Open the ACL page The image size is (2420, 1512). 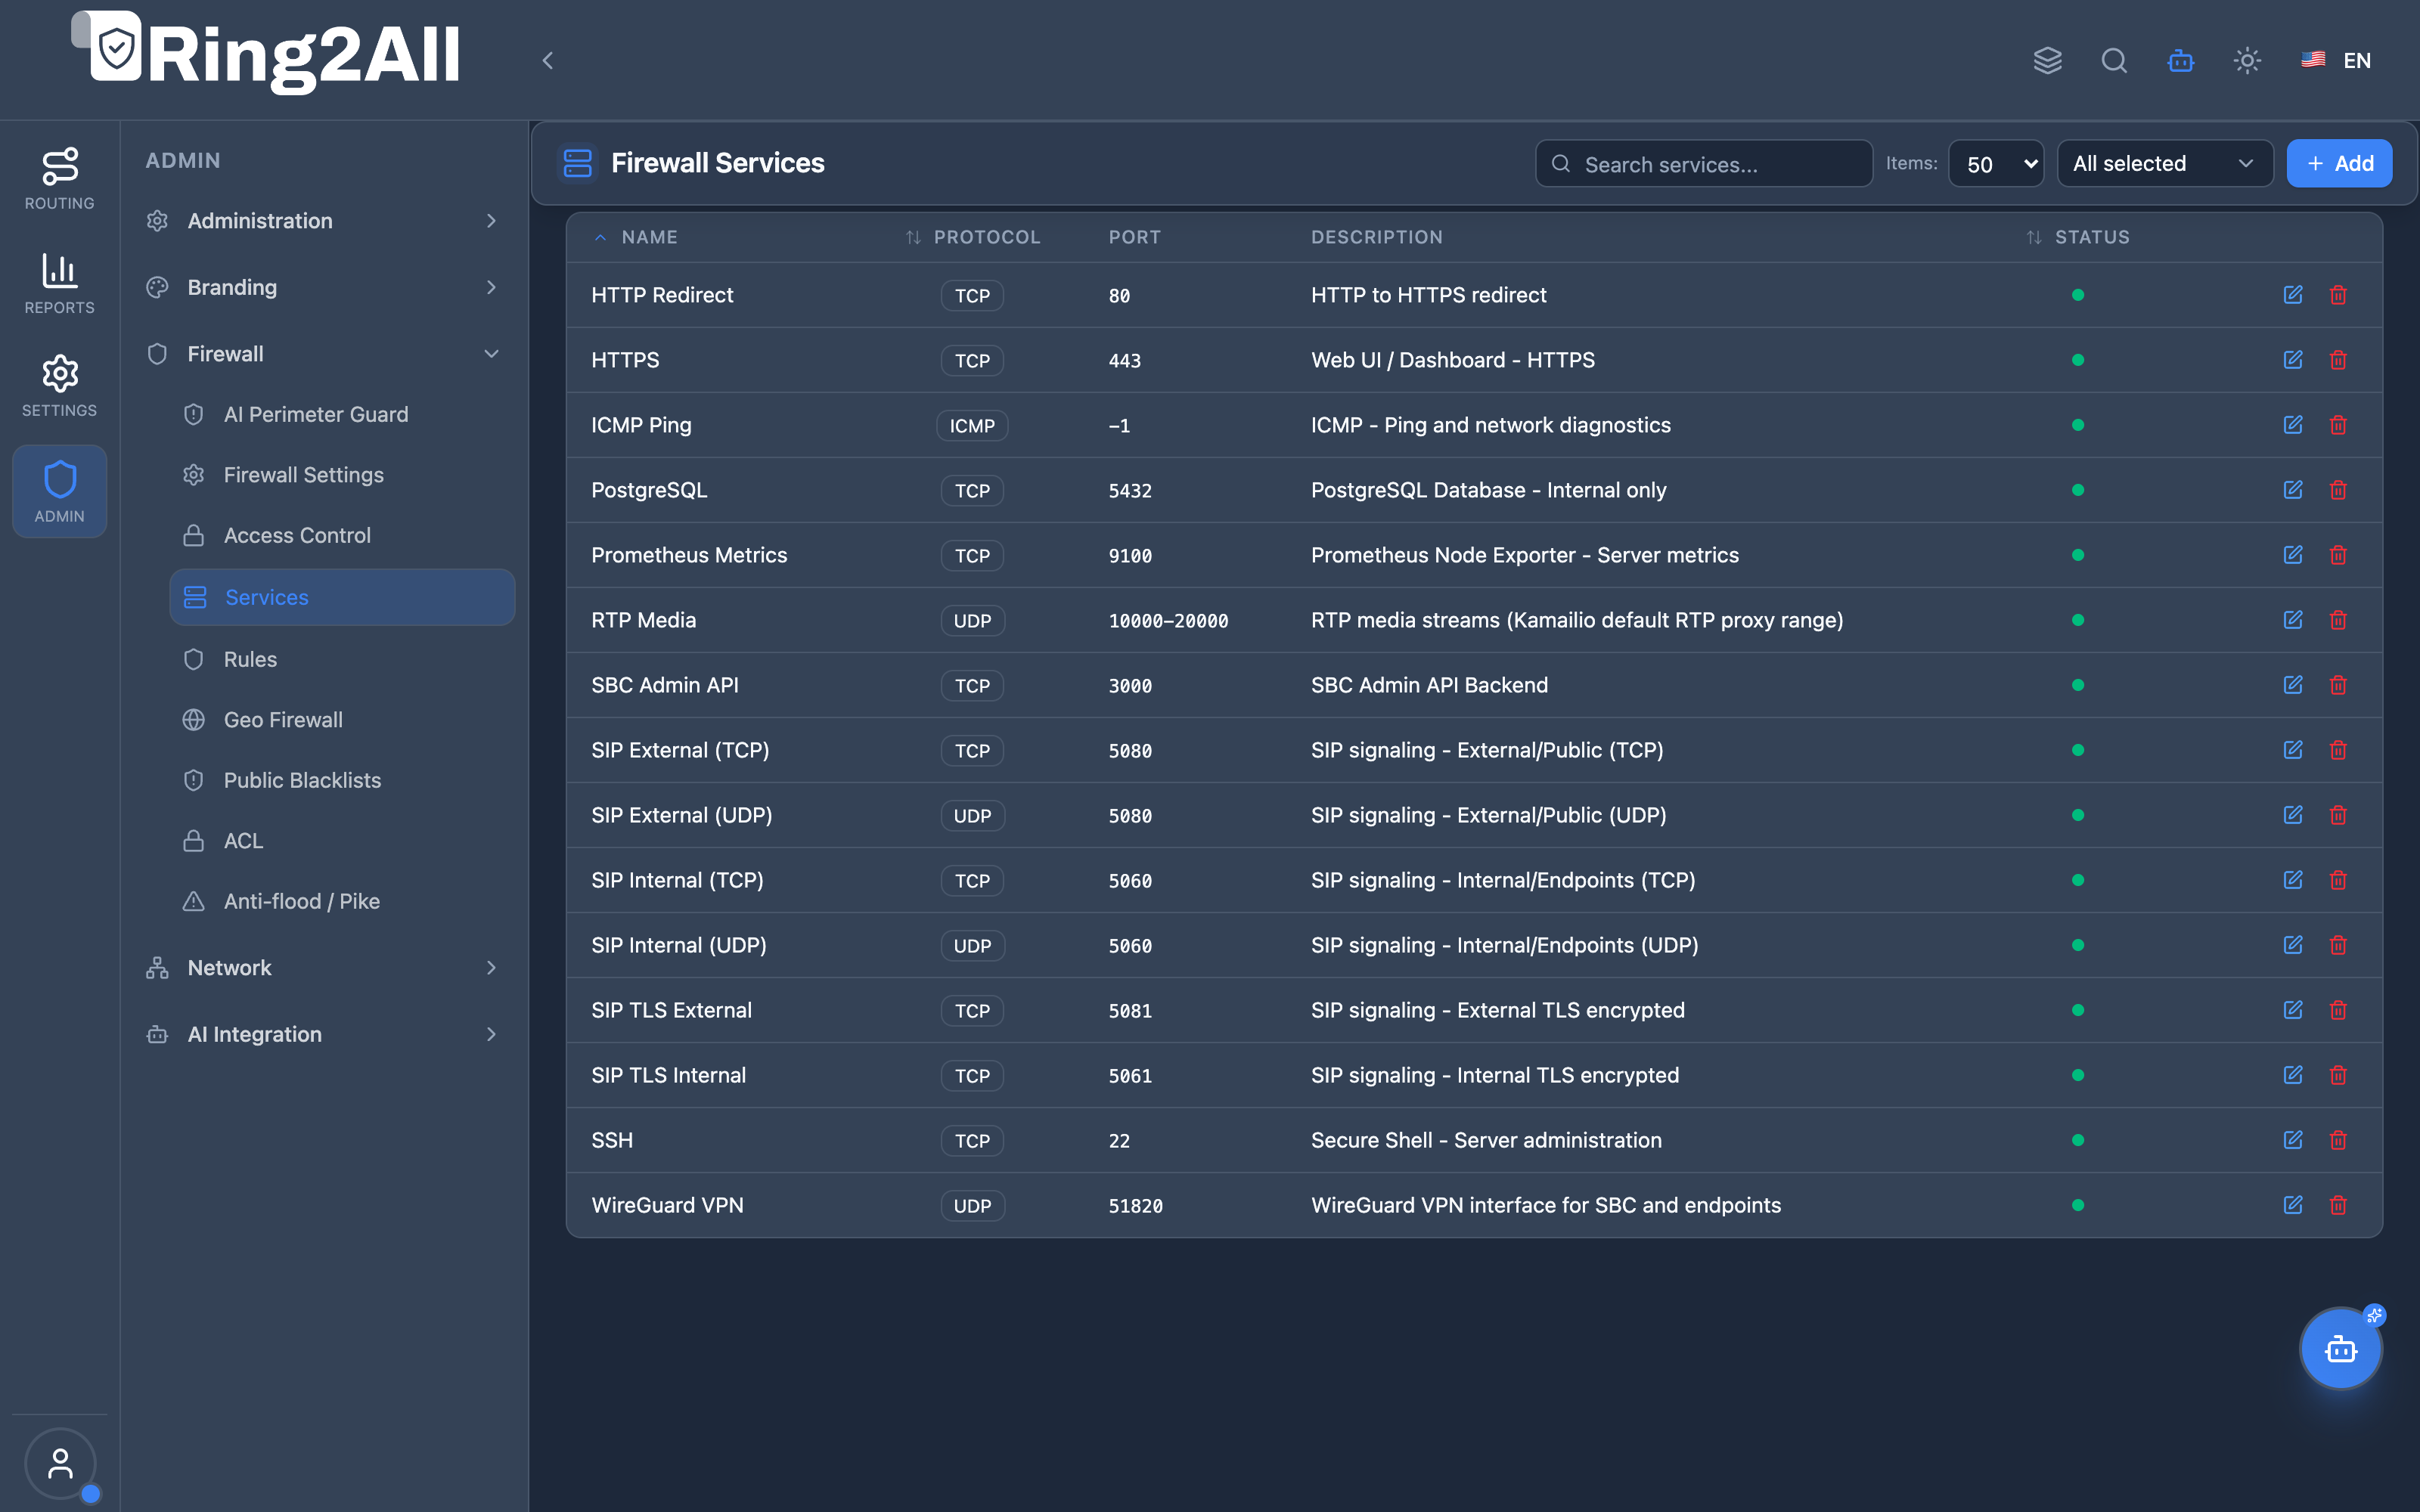pyautogui.click(x=342, y=841)
